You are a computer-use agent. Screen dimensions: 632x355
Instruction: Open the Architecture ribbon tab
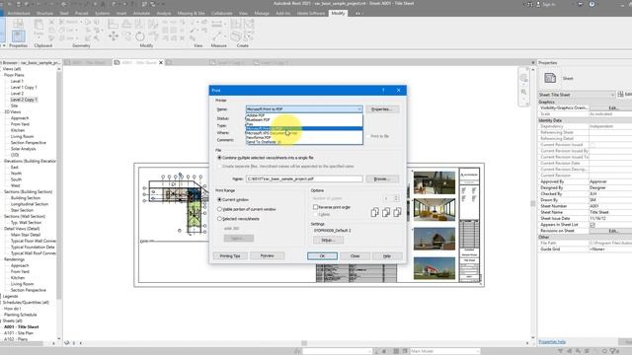19,13
